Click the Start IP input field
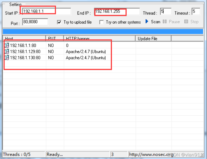Viewport: 207px width, 159px height. pyautogui.click(x=47, y=12)
